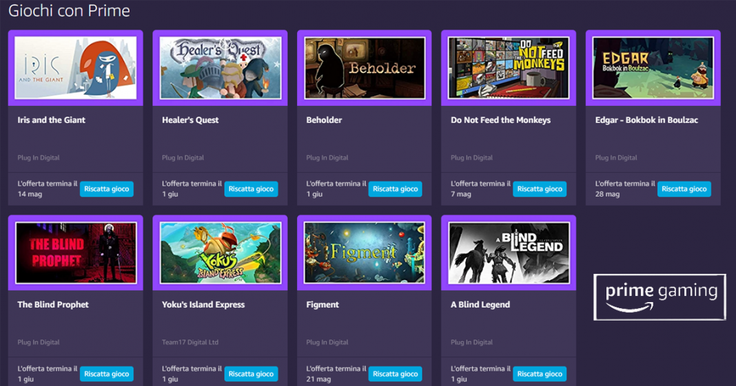Image resolution: width=736 pixels, height=386 pixels.
Task: Open the Yoku's Island Express title link
Action: 203,305
